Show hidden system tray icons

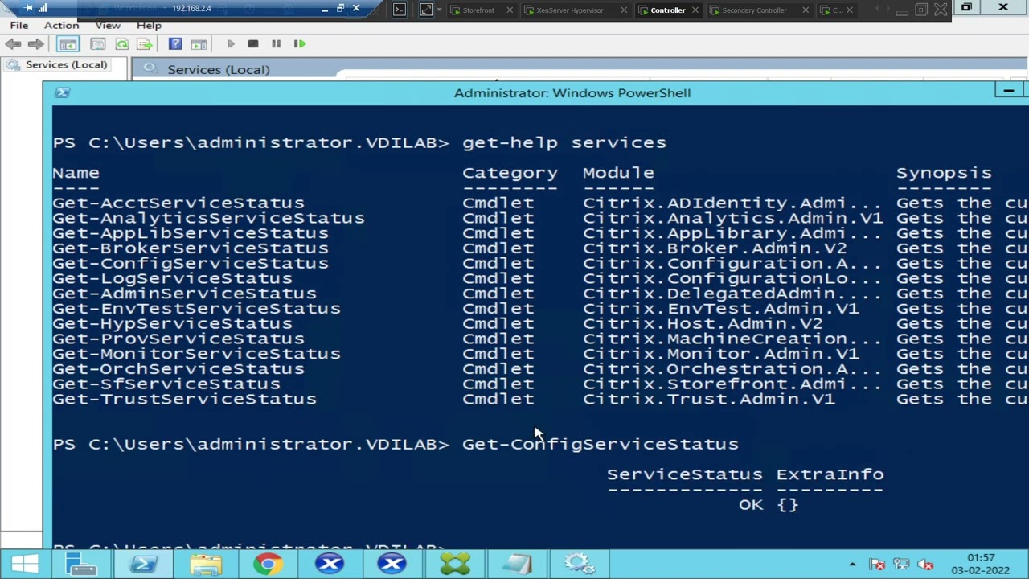pyautogui.click(x=852, y=565)
